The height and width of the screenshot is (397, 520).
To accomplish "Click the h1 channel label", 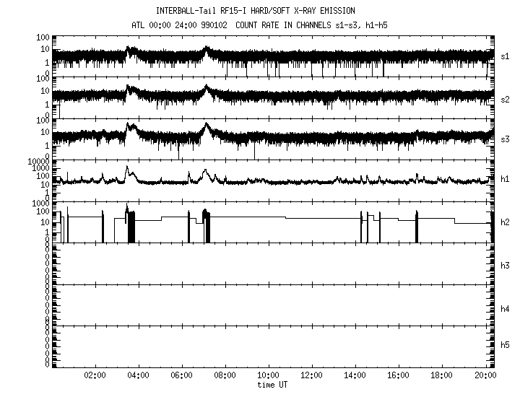I will (x=506, y=179).
